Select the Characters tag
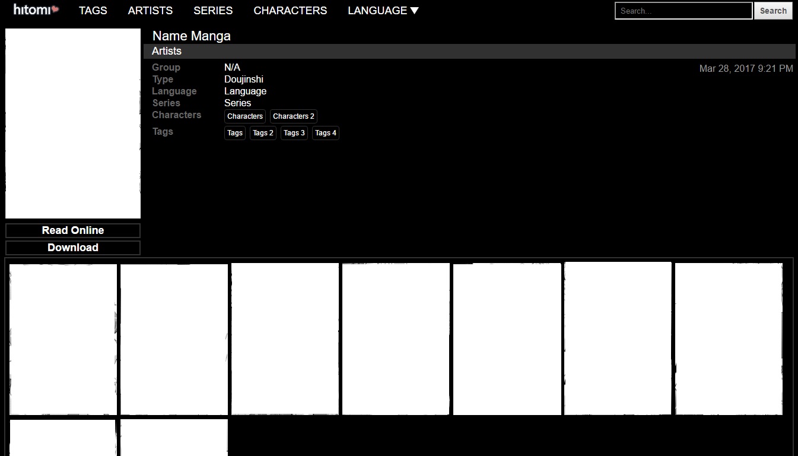 point(244,116)
